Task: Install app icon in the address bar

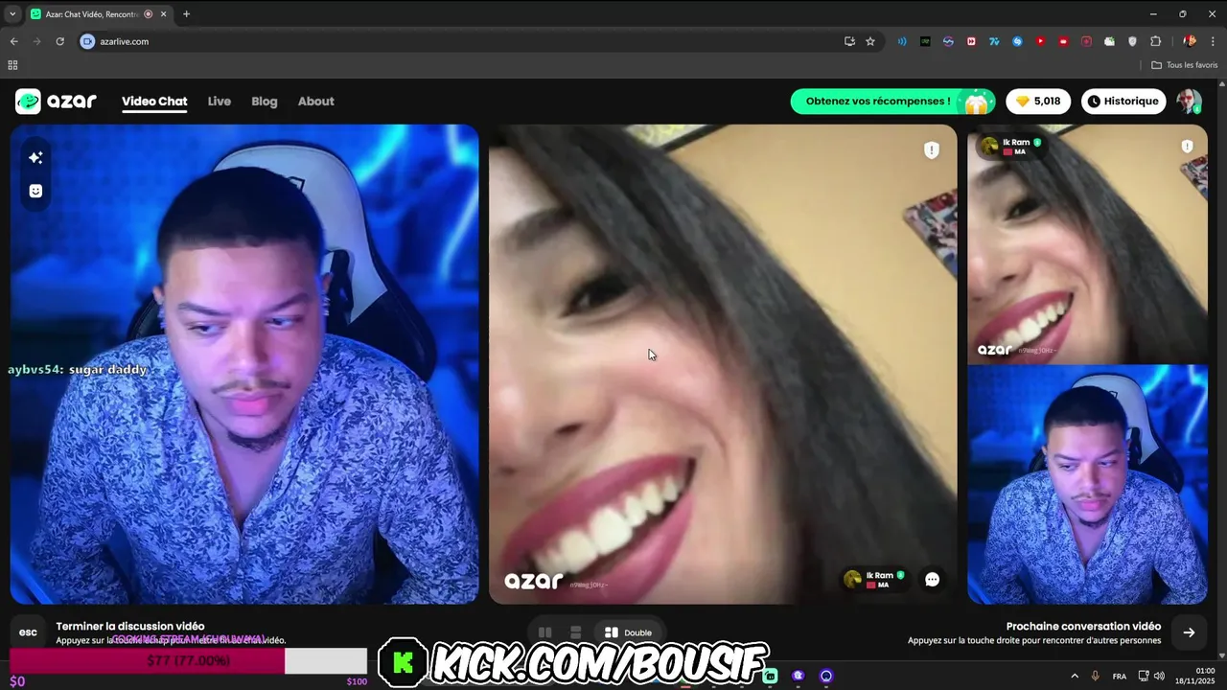Action: [x=849, y=41]
